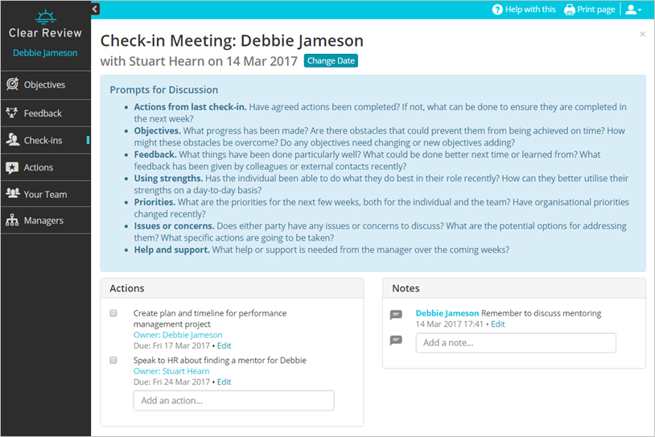Image resolution: width=655 pixels, height=437 pixels.
Task: Click the Actions star icon in sidebar
Action: 12,167
